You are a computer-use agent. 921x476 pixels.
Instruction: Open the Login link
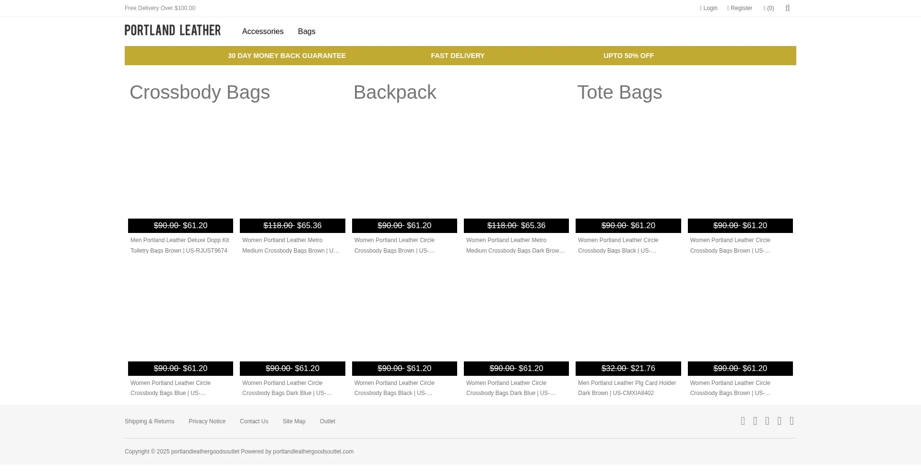tap(708, 8)
